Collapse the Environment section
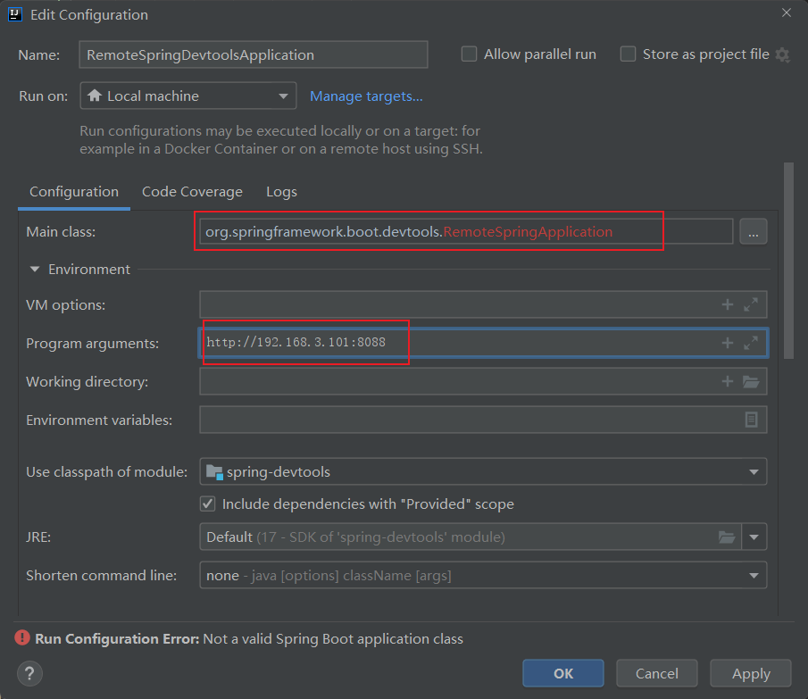The image size is (808, 699). pos(35,269)
